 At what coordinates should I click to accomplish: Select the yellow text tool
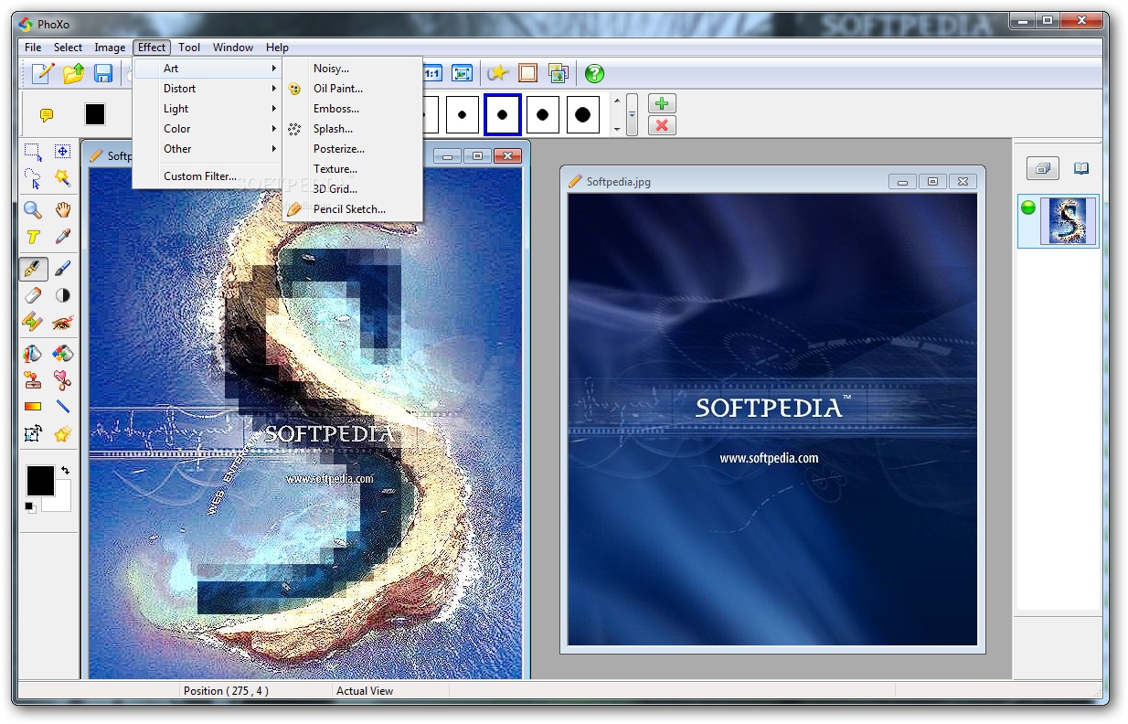coord(33,237)
